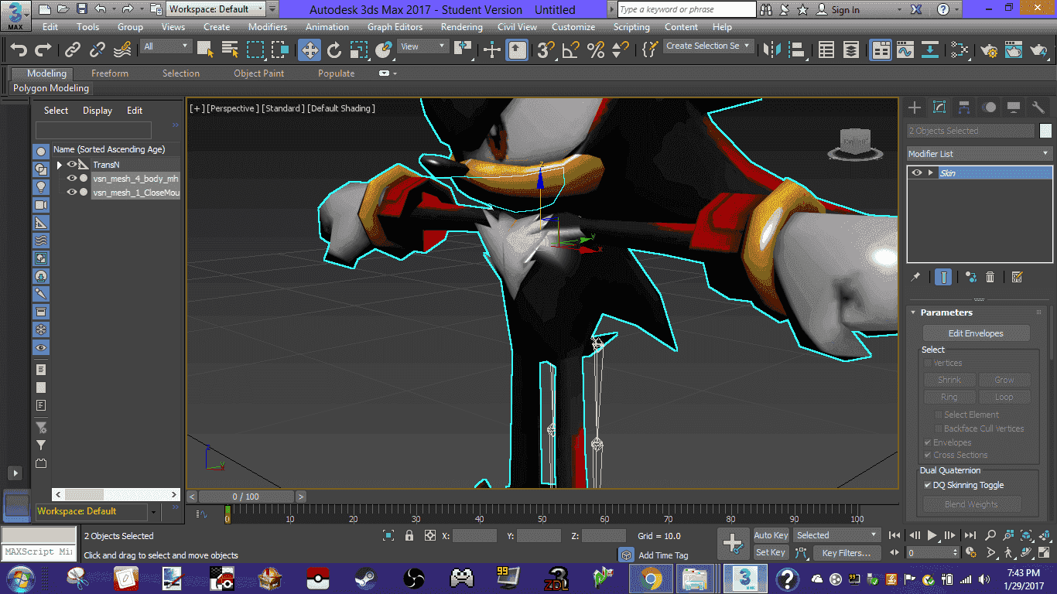Open the Modifiers menu
This screenshot has height=594, width=1057.
268,27
